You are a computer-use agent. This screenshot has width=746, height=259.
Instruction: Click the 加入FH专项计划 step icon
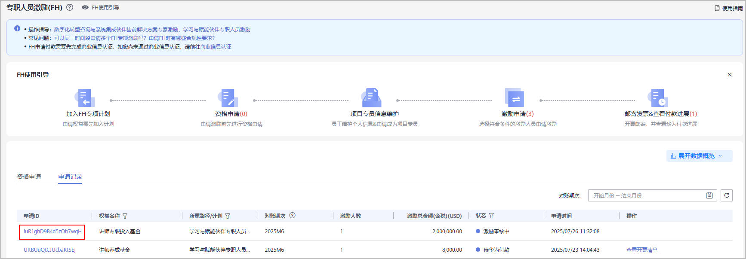pyautogui.click(x=85, y=98)
